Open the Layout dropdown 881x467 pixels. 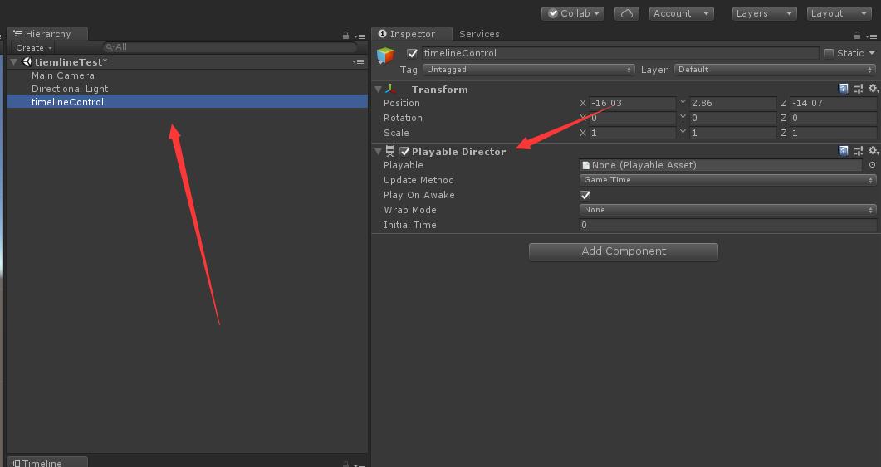[839, 13]
